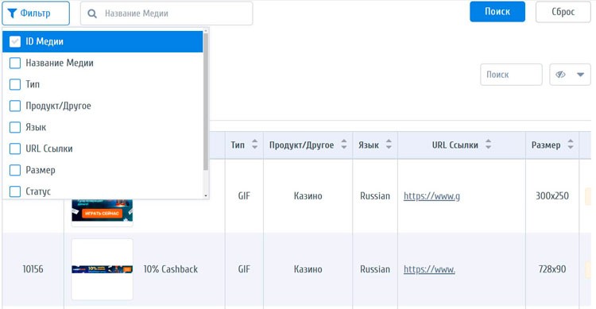This screenshot has height=309, width=596.
Task: Sort by Язык column arrows
Action: pos(389,145)
